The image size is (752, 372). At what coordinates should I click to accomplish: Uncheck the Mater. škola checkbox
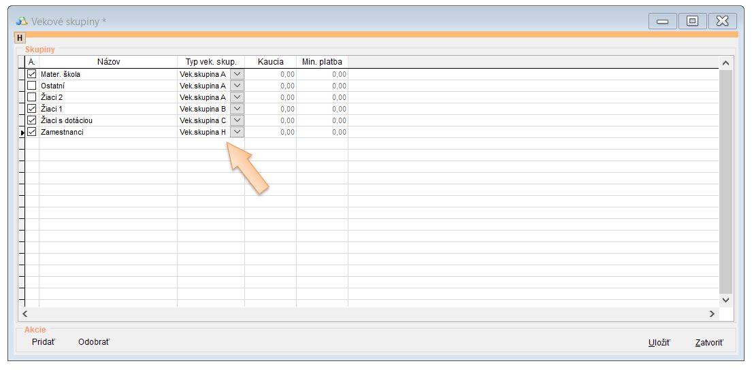point(31,74)
